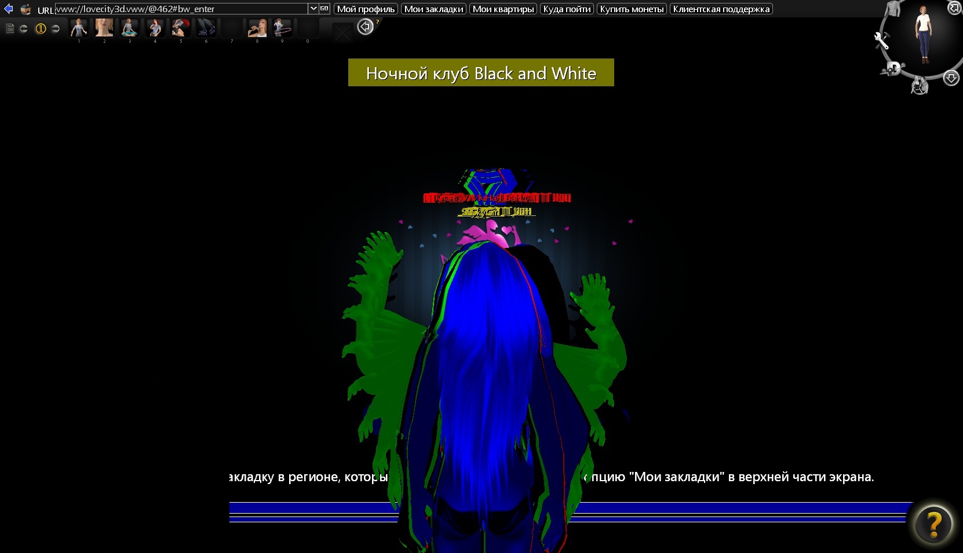The width and height of the screenshot is (963, 553).
Task: Open Клиентская поддержка support
Action: point(721,9)
